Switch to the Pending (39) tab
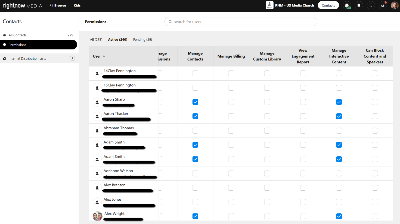400x224 pixels. point(142,39)
